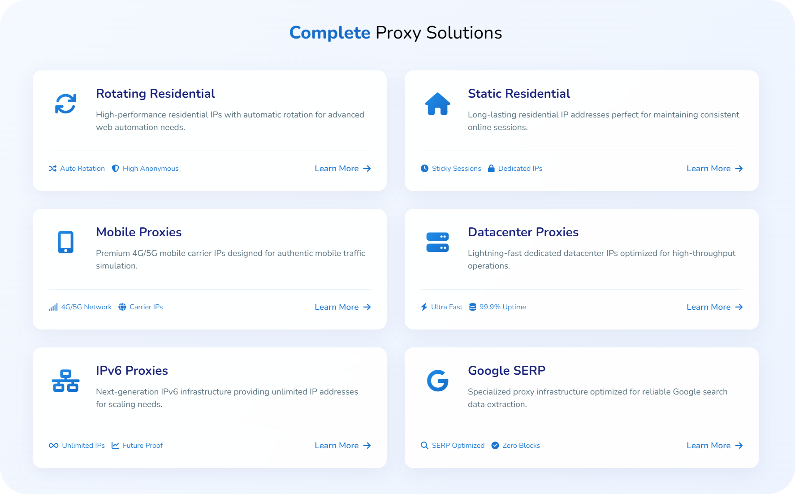Click the Google SERP description about search extraction

point(597,398)
